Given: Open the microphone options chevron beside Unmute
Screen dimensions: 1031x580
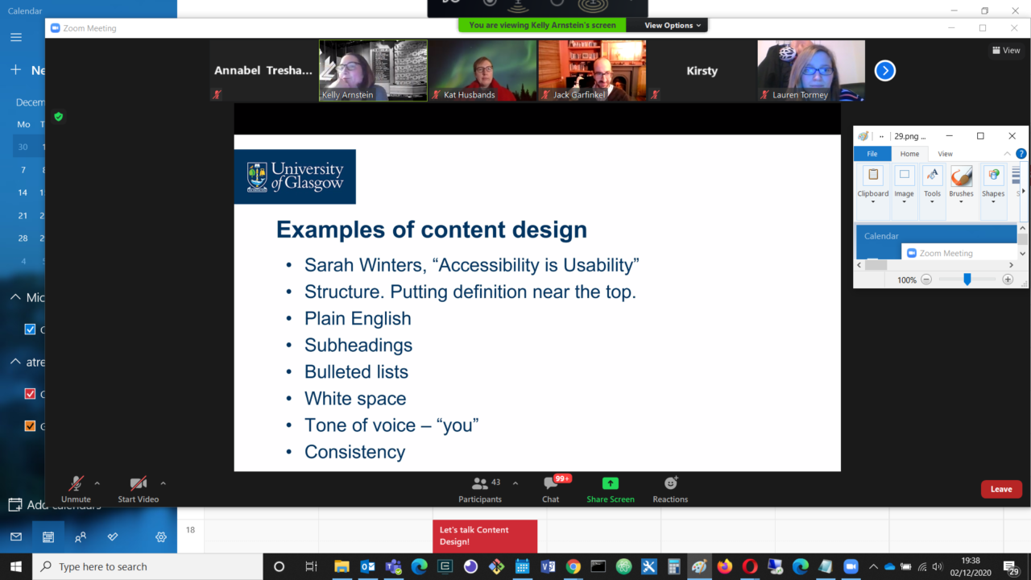Looking at the screenshot, I should (x=95, y=485).
